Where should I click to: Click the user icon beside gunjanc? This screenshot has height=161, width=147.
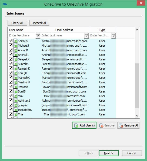click(15, 105)
